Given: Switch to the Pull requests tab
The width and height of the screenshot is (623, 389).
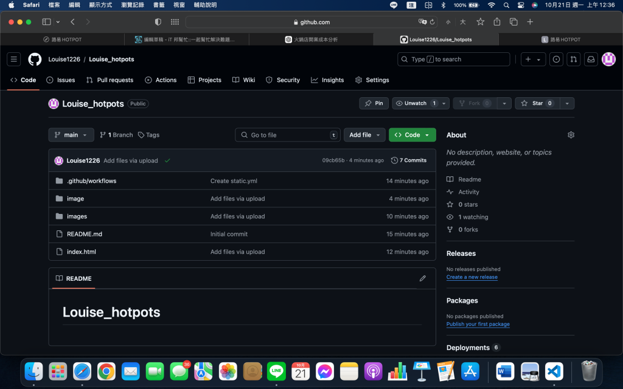Looking at the screenshot, I should tap(110, 80).
